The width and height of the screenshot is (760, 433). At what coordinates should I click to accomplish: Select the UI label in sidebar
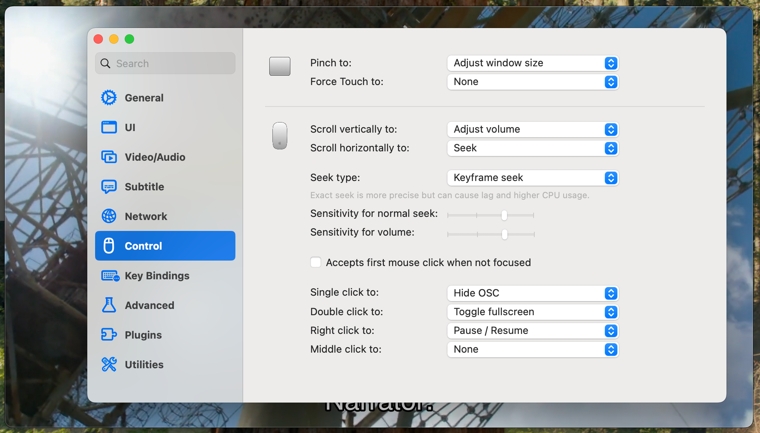coord(130,127)
